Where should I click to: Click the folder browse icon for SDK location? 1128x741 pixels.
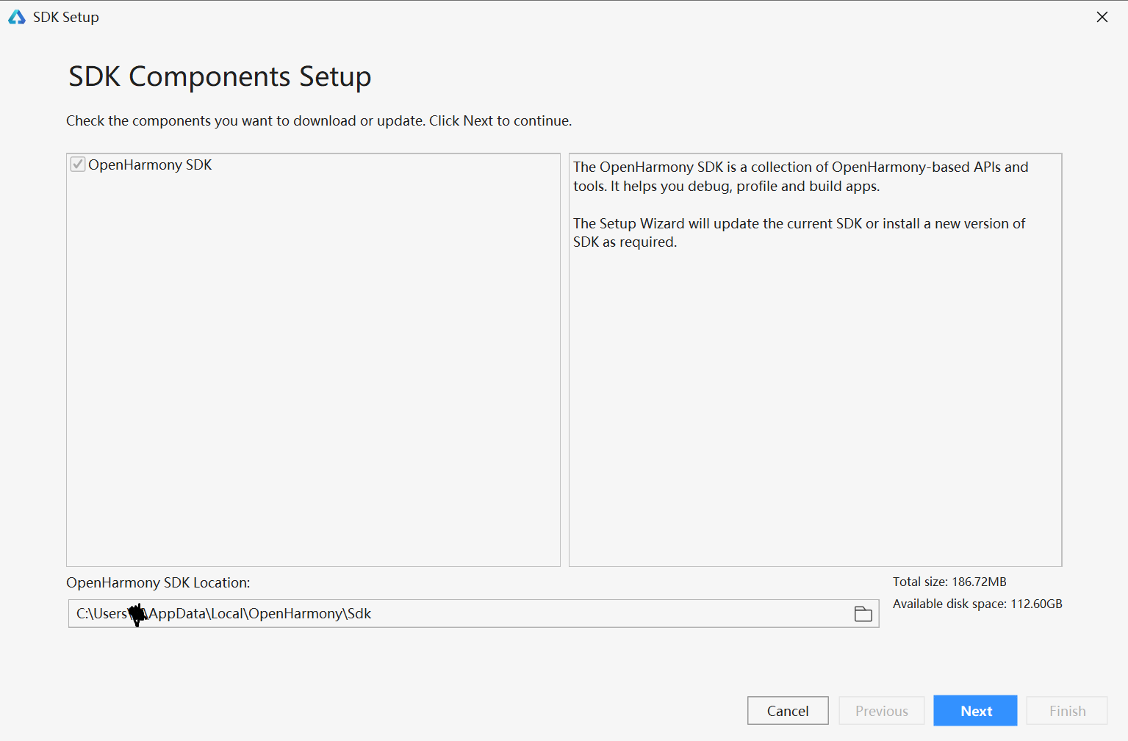tap(863, 614)
